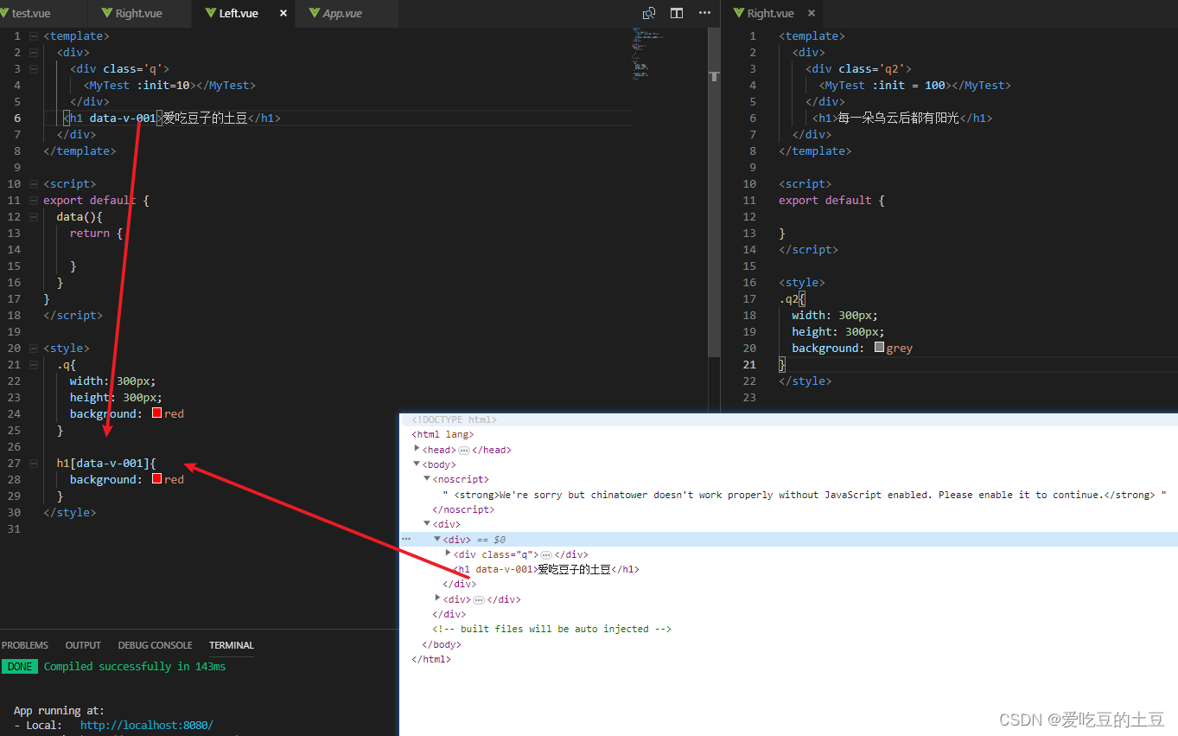Expand ellipsis of last collapsed div in DevTools

point(479,599)
